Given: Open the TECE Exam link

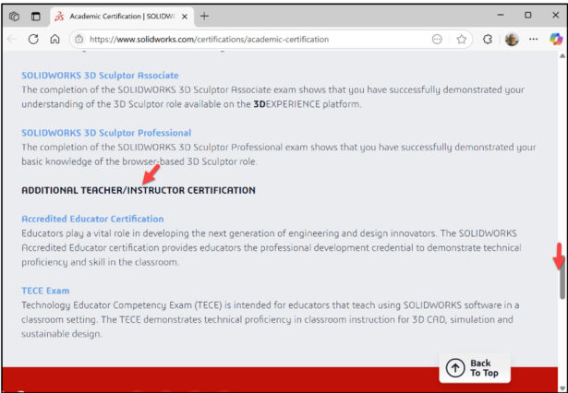Looking at the screenshot, I should 45,291.
